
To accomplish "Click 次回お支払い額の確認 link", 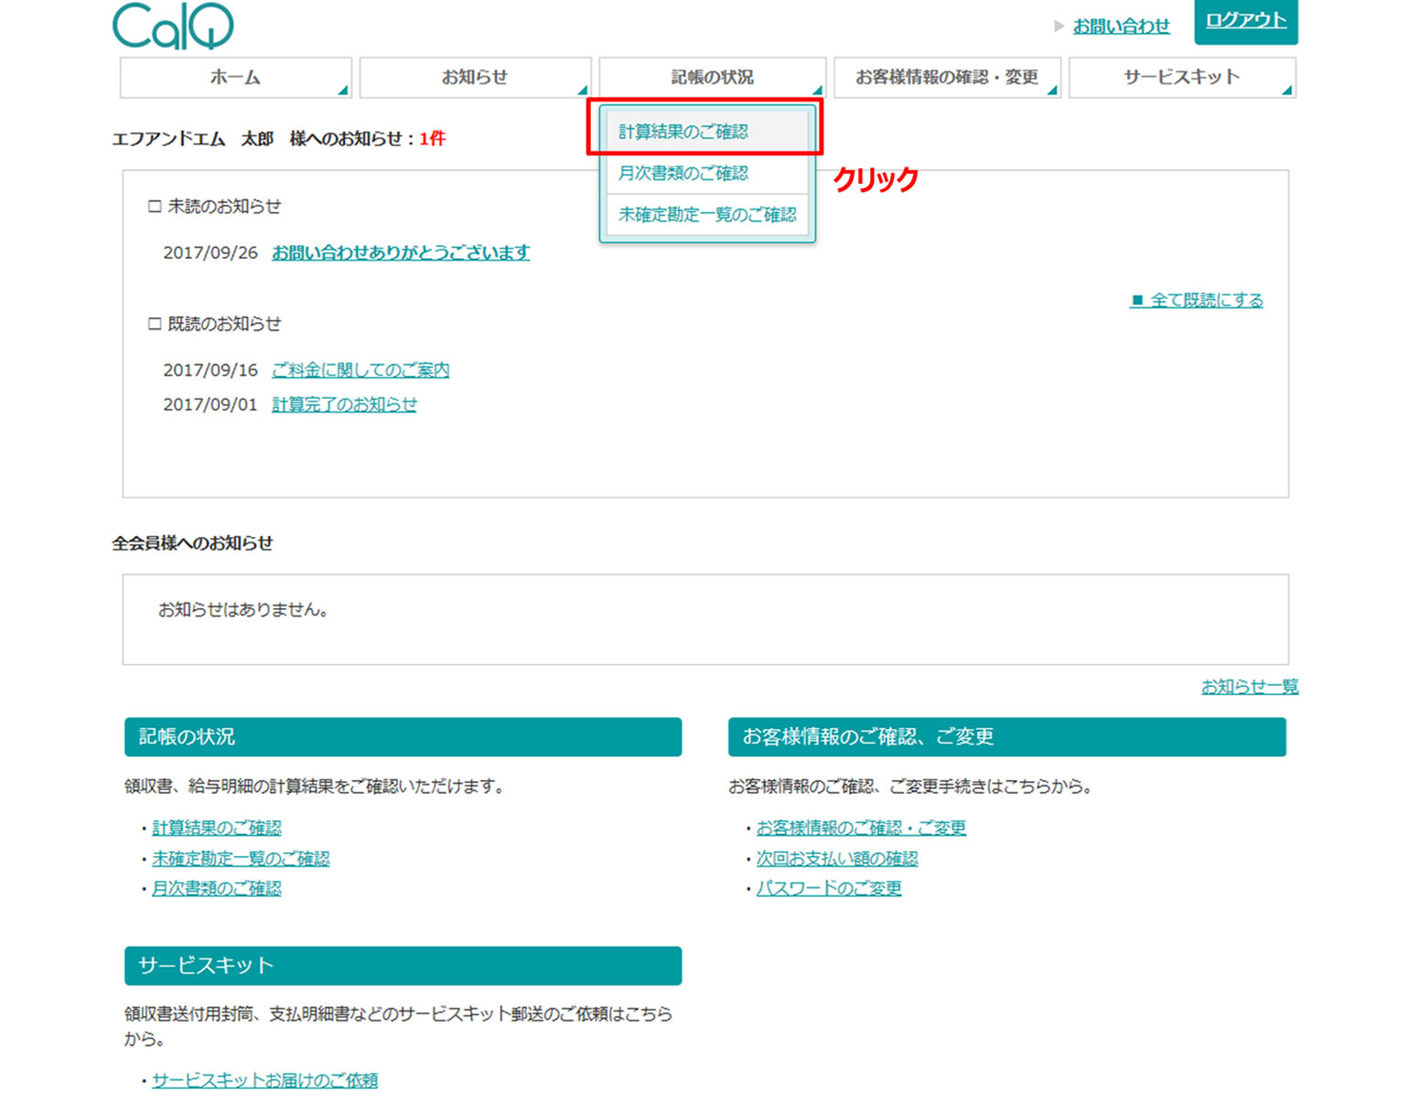I will [837, 859].
